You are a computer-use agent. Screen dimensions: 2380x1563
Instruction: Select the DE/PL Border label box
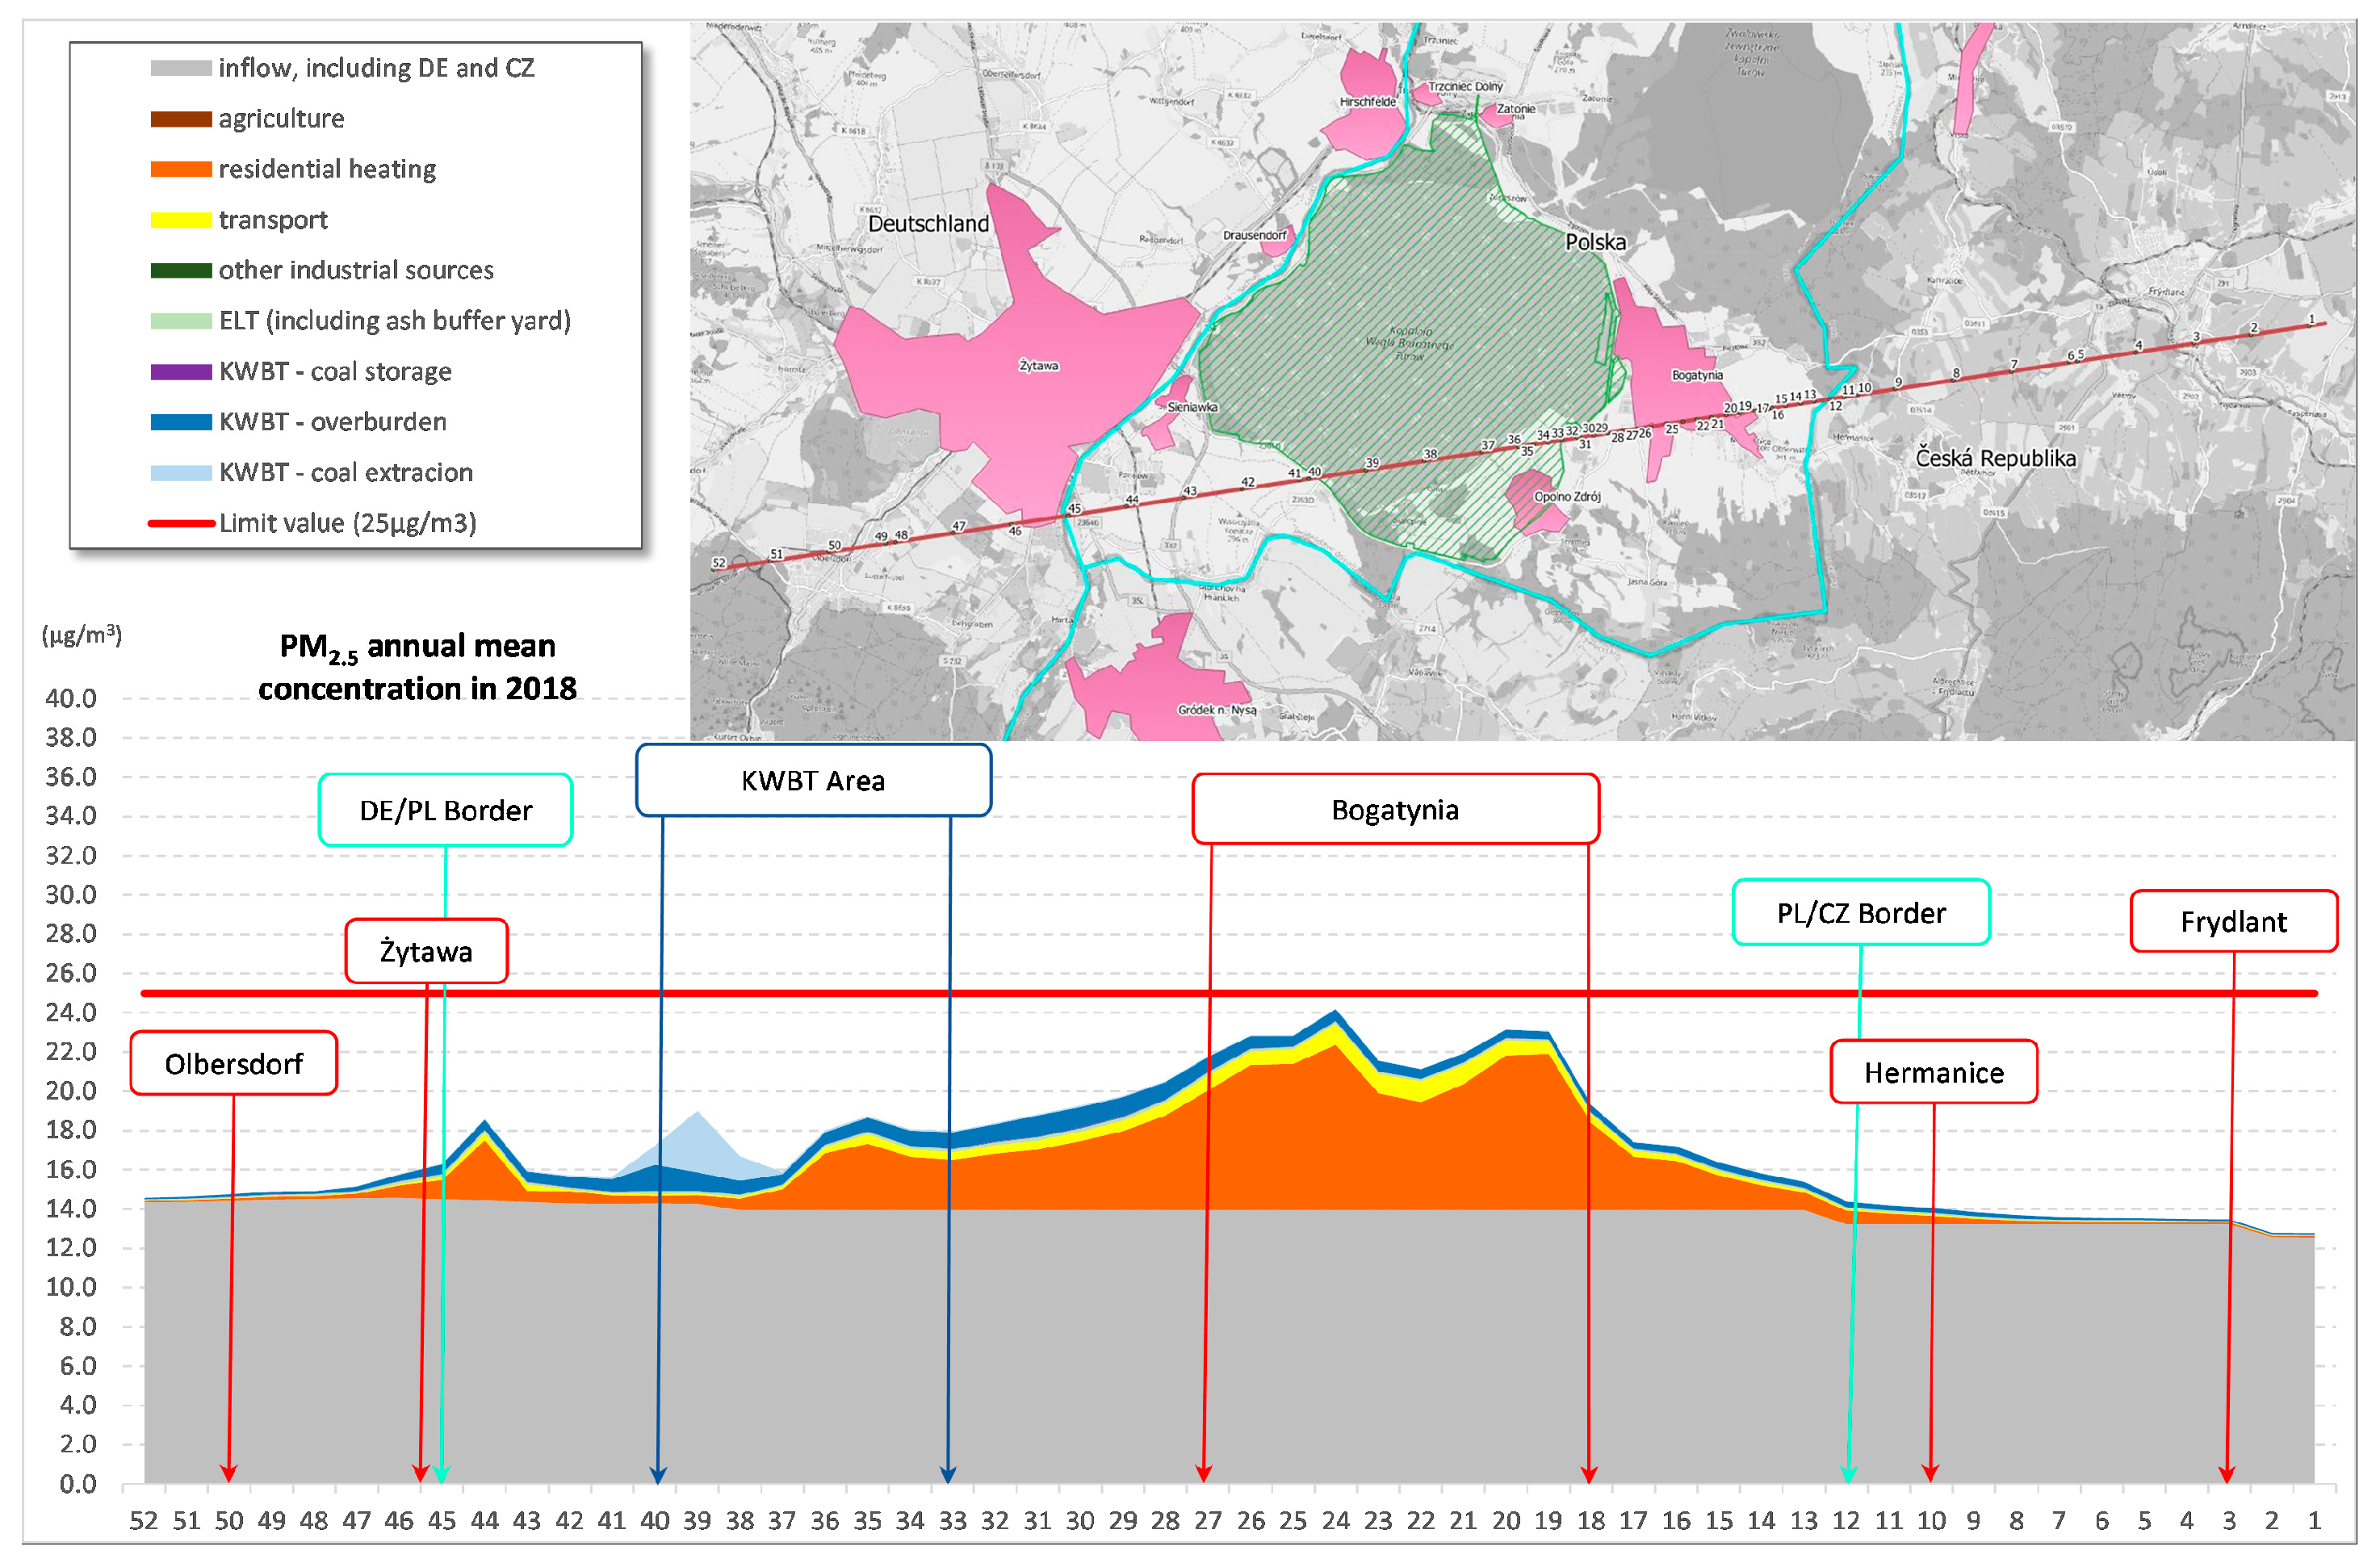coord(445,811)
